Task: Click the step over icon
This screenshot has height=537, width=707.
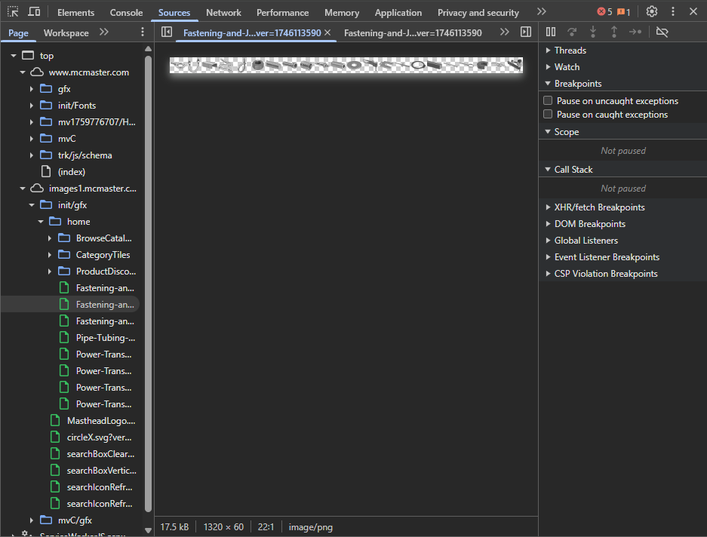Action: 572,32
